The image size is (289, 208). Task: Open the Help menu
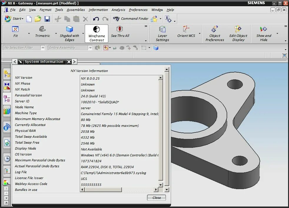point(170,10)
